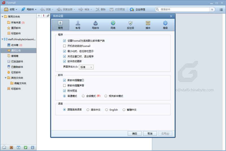Choose English language radio button

tap(107, 110)
